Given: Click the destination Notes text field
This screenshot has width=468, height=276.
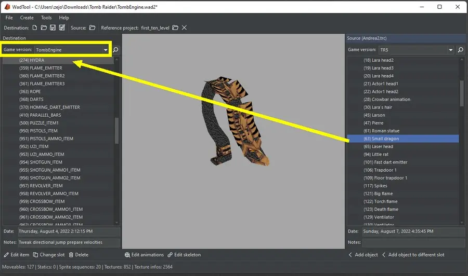Looking at the screenshot, I should click(69, 242).
